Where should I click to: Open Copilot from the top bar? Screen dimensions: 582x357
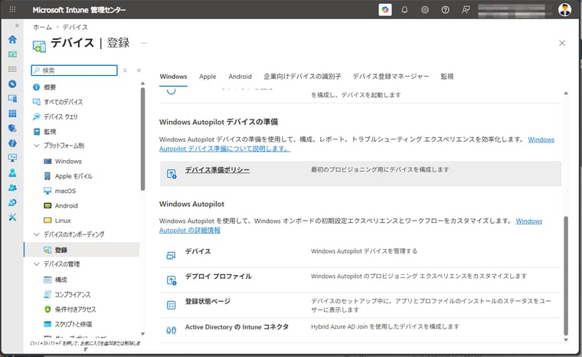tap(385, 10)
